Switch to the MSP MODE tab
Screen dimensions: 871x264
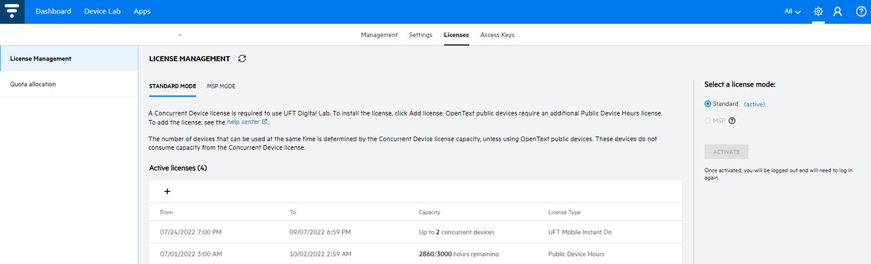pos(221,86)
